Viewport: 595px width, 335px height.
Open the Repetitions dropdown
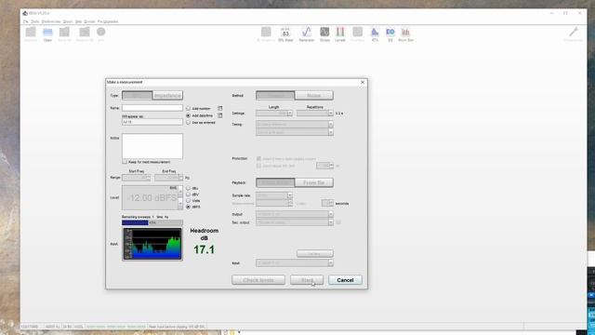(x=315, y=114)
